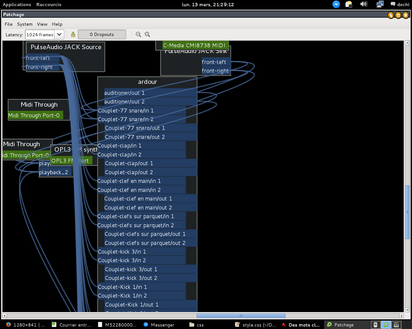
Task: Zoom to fit the whole canvas
Action: click(x=147, y=34)
